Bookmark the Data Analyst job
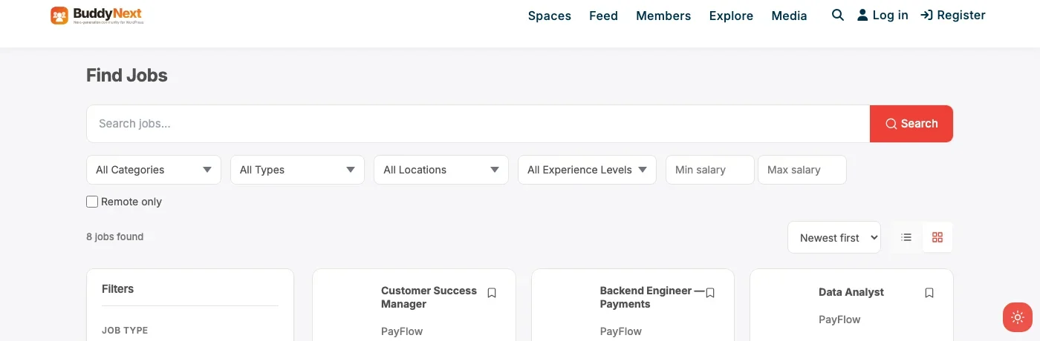Image resolution: width=1040 pixels, height=341 pixels. tap(929, 294)
